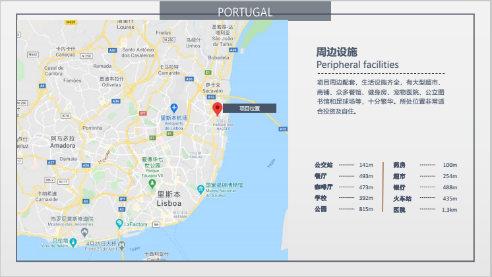Click the Lisbon airport plane icon
The height and width of the screenshot is (277, 492).
tap(174, 108)
